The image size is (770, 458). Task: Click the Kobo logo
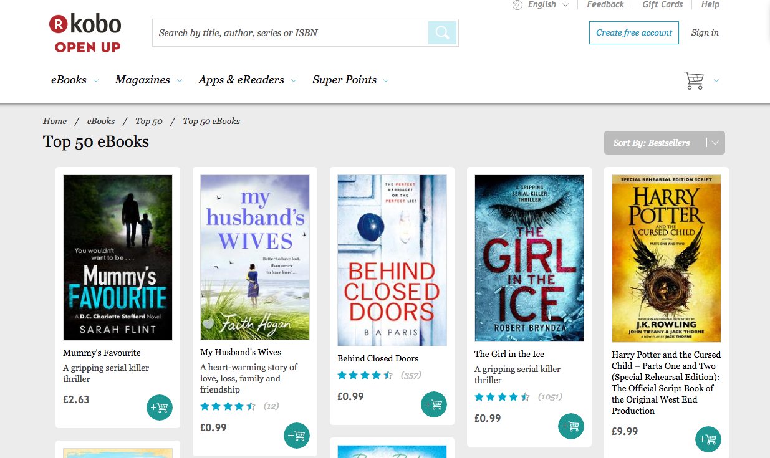click(x=85, y=33)
